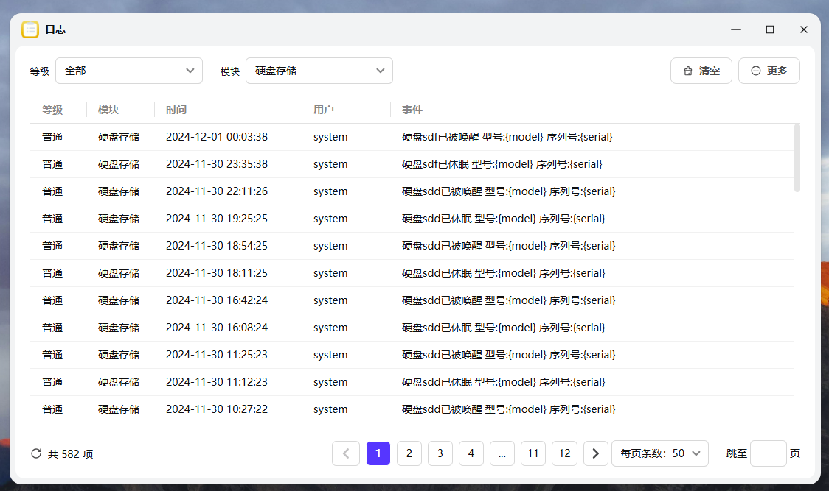
Task: Click event 硬盘sdf已休眠
Action: (x=502, y=164)
